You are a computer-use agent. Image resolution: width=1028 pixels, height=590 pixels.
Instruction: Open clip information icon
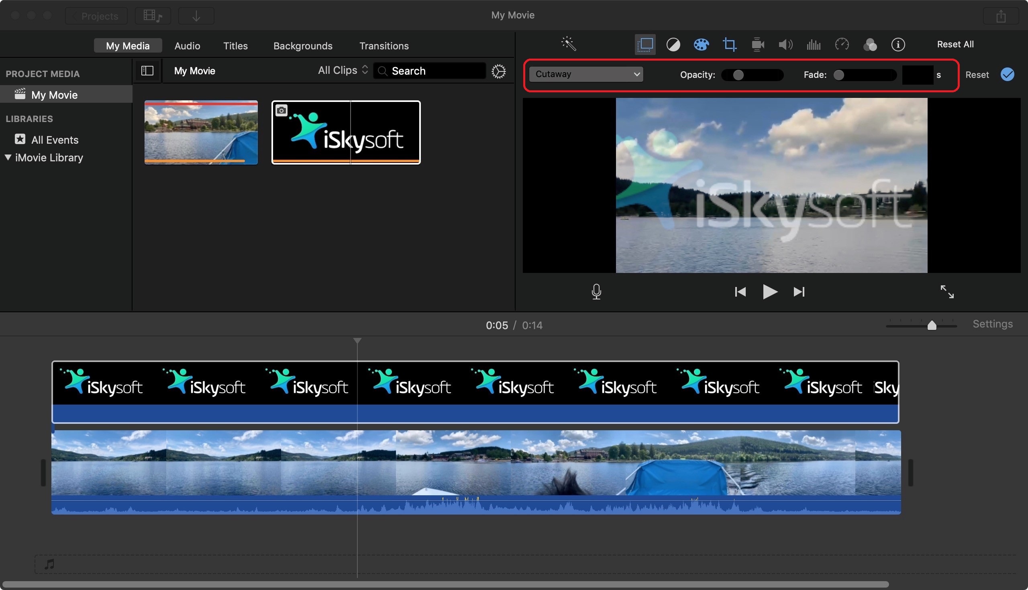898,44
